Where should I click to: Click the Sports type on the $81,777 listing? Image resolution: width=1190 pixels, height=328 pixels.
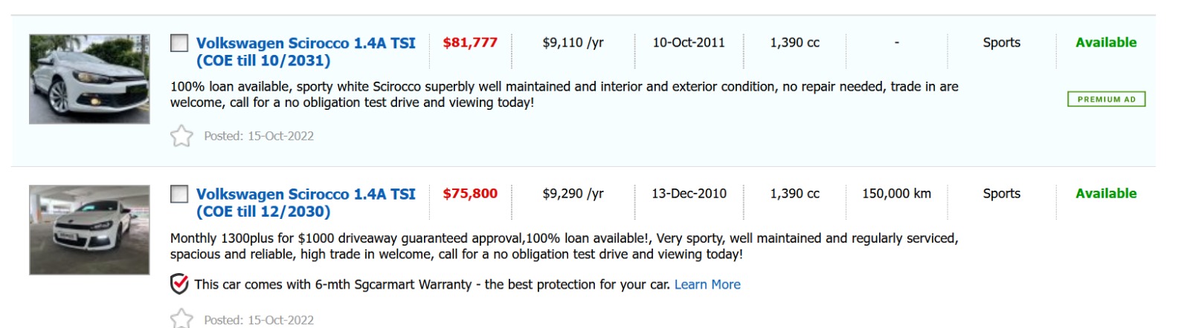pyautogui.click(x=1001, y=43)
